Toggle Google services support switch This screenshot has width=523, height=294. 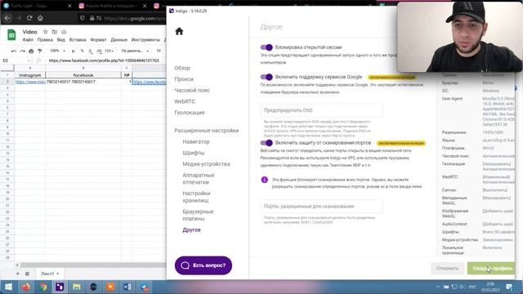(x=266, y=77)
